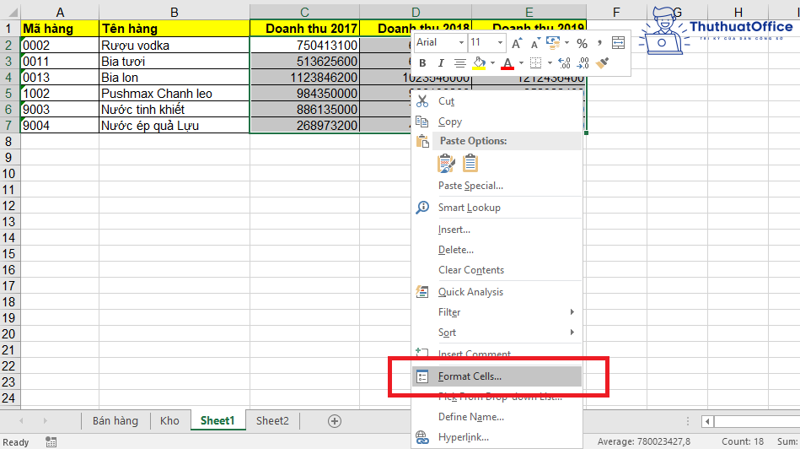Click the borders icon in mini toolbar
This screenshot has width=800, height=449.
pyautogui.click(x=535, y=63)
